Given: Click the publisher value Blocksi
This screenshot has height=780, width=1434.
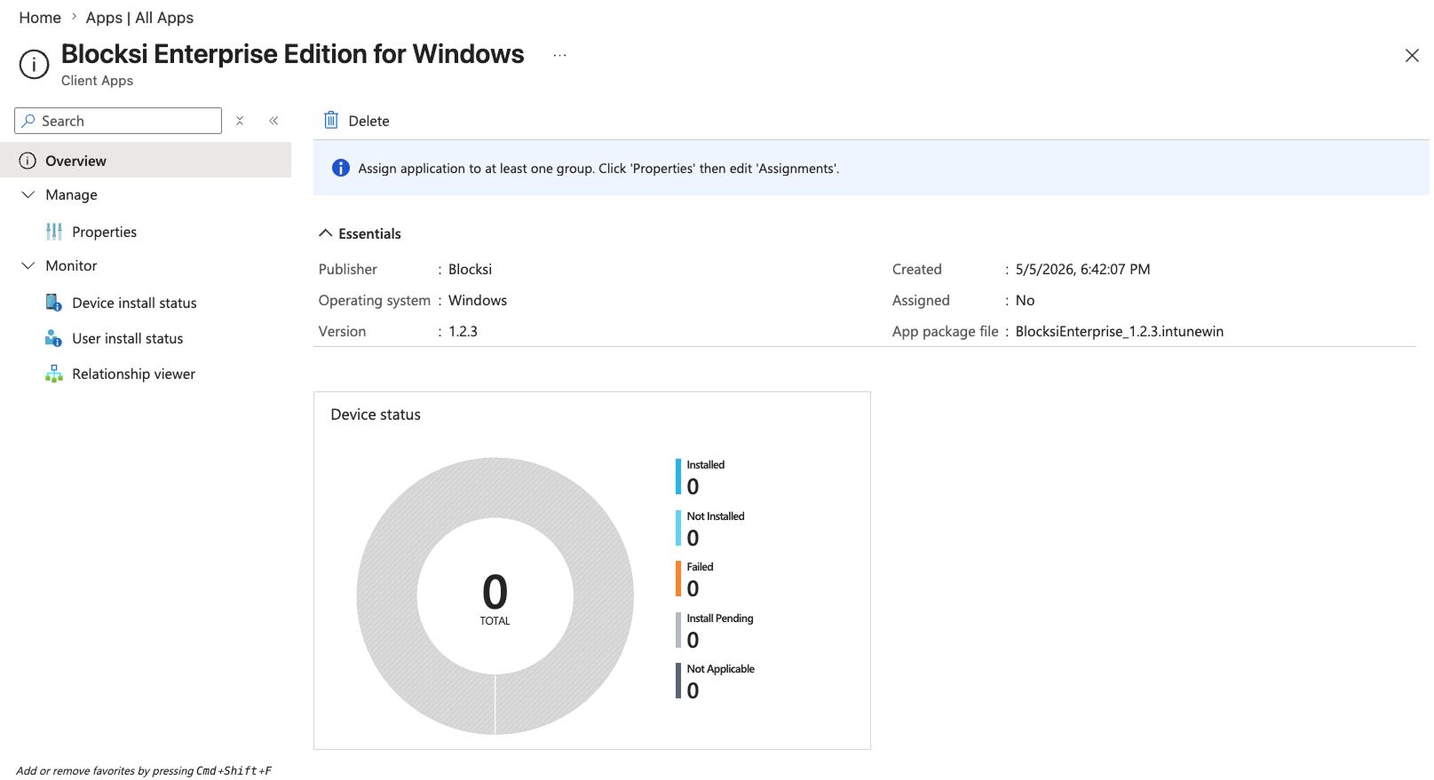Looking at the screenshot, I should (x=470, y=269).
